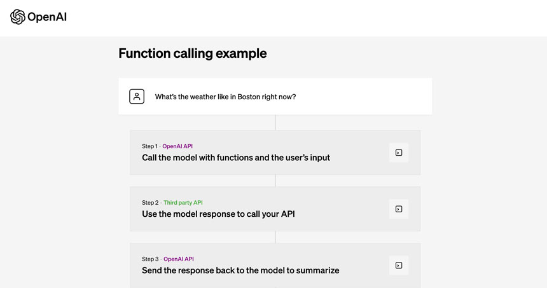Click the purple OpenAI API label in Step 1
Viewport: 547px width, 288px height.
pos(177,146)
